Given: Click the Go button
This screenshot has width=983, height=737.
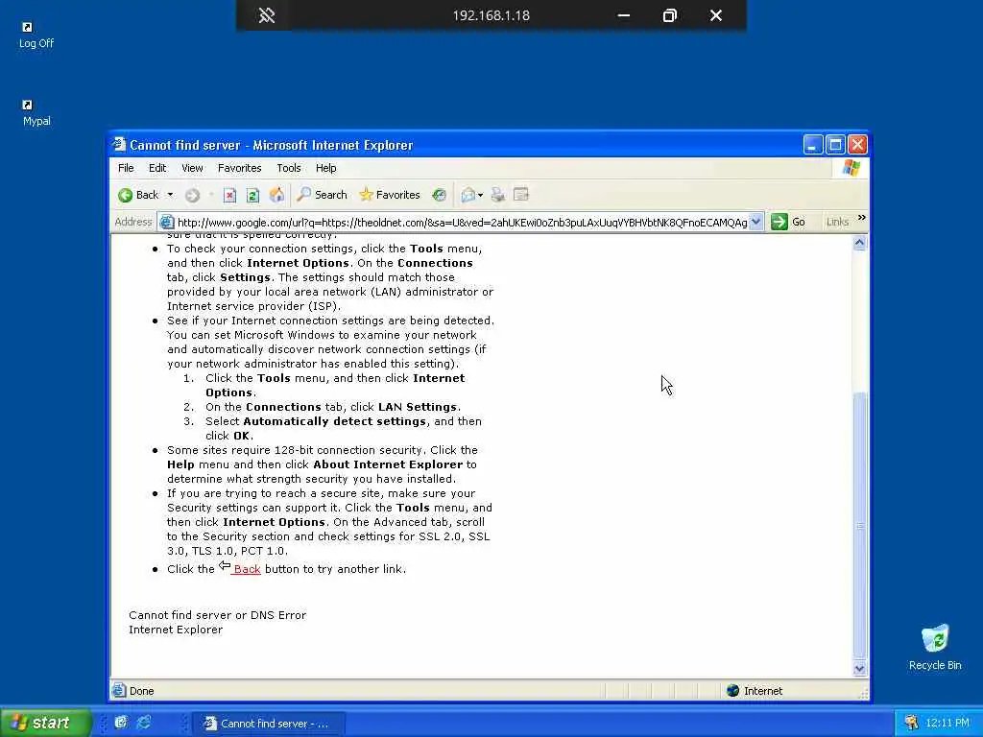Looking at the screenshot, I should click(789, 222).
